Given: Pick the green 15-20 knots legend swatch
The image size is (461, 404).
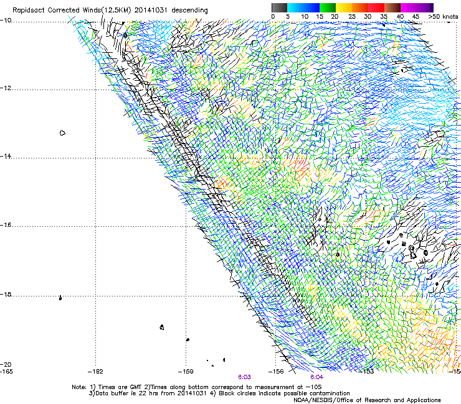Looking at the screenshot, I should pyautogui.click(x=328, y=7).
